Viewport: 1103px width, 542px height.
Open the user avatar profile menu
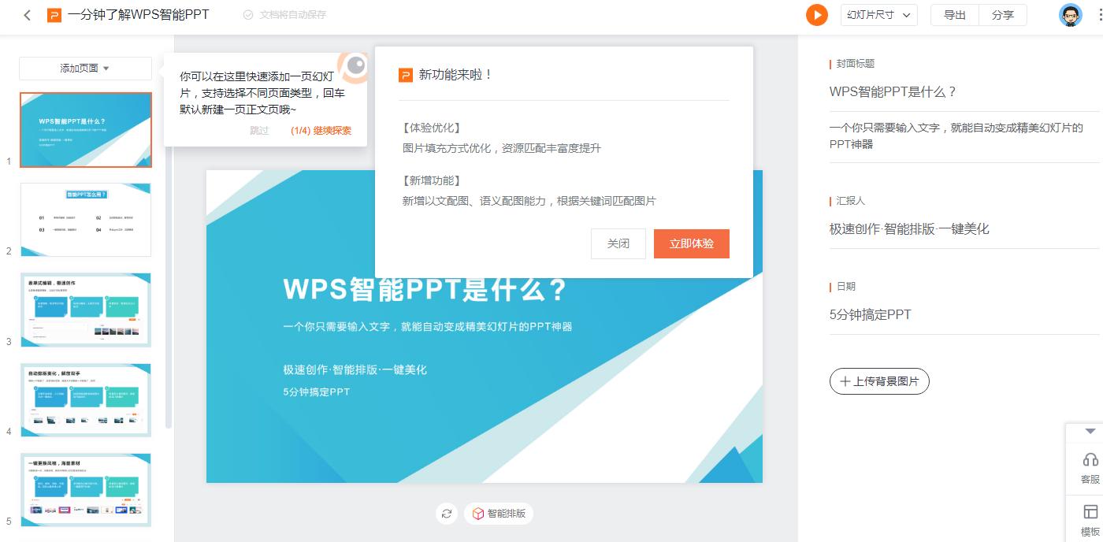tap(1071, 15)
